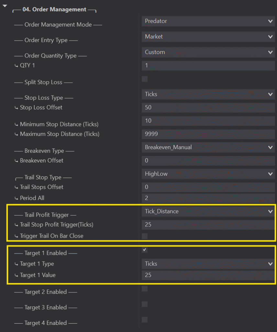Open the Order Management Mode dropdown
The image size is (277, 332).
tap(208, 21)
